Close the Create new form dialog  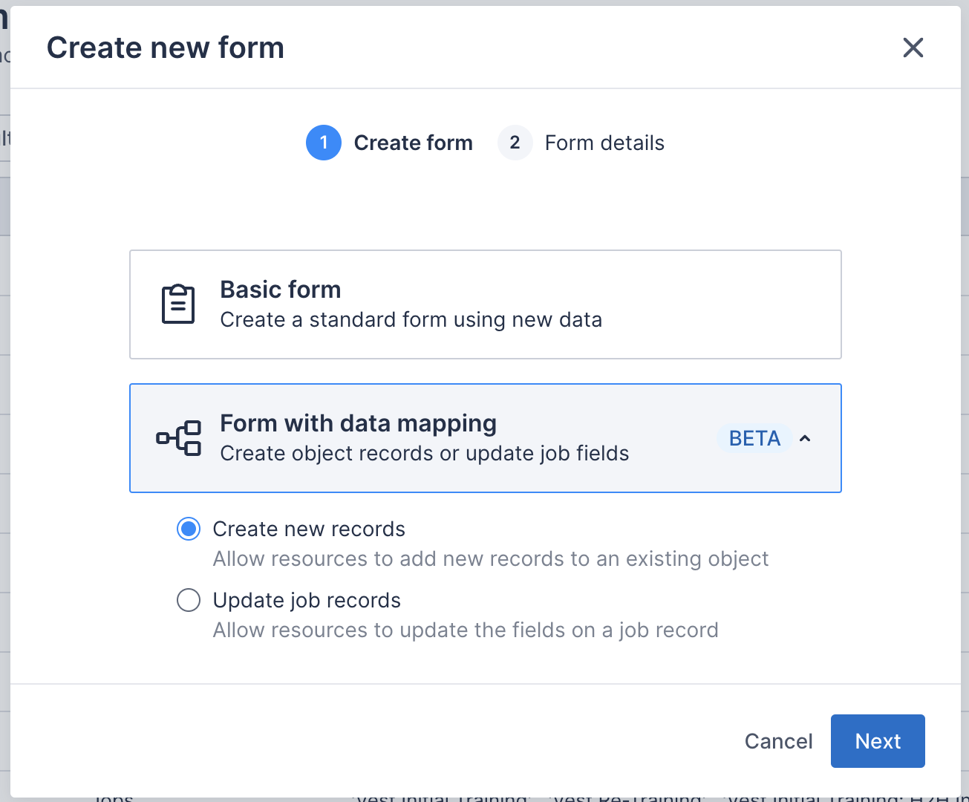click(x=913, y=48)
